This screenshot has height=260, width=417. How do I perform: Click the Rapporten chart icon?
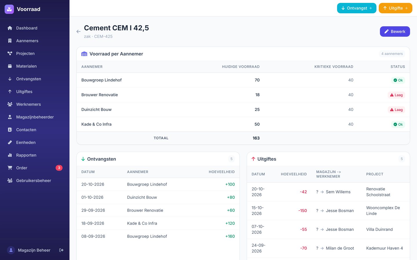(10, 155)
